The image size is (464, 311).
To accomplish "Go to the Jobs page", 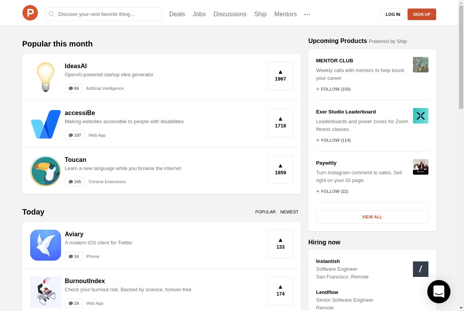I will pyautogui.click(x=199, y=14).
